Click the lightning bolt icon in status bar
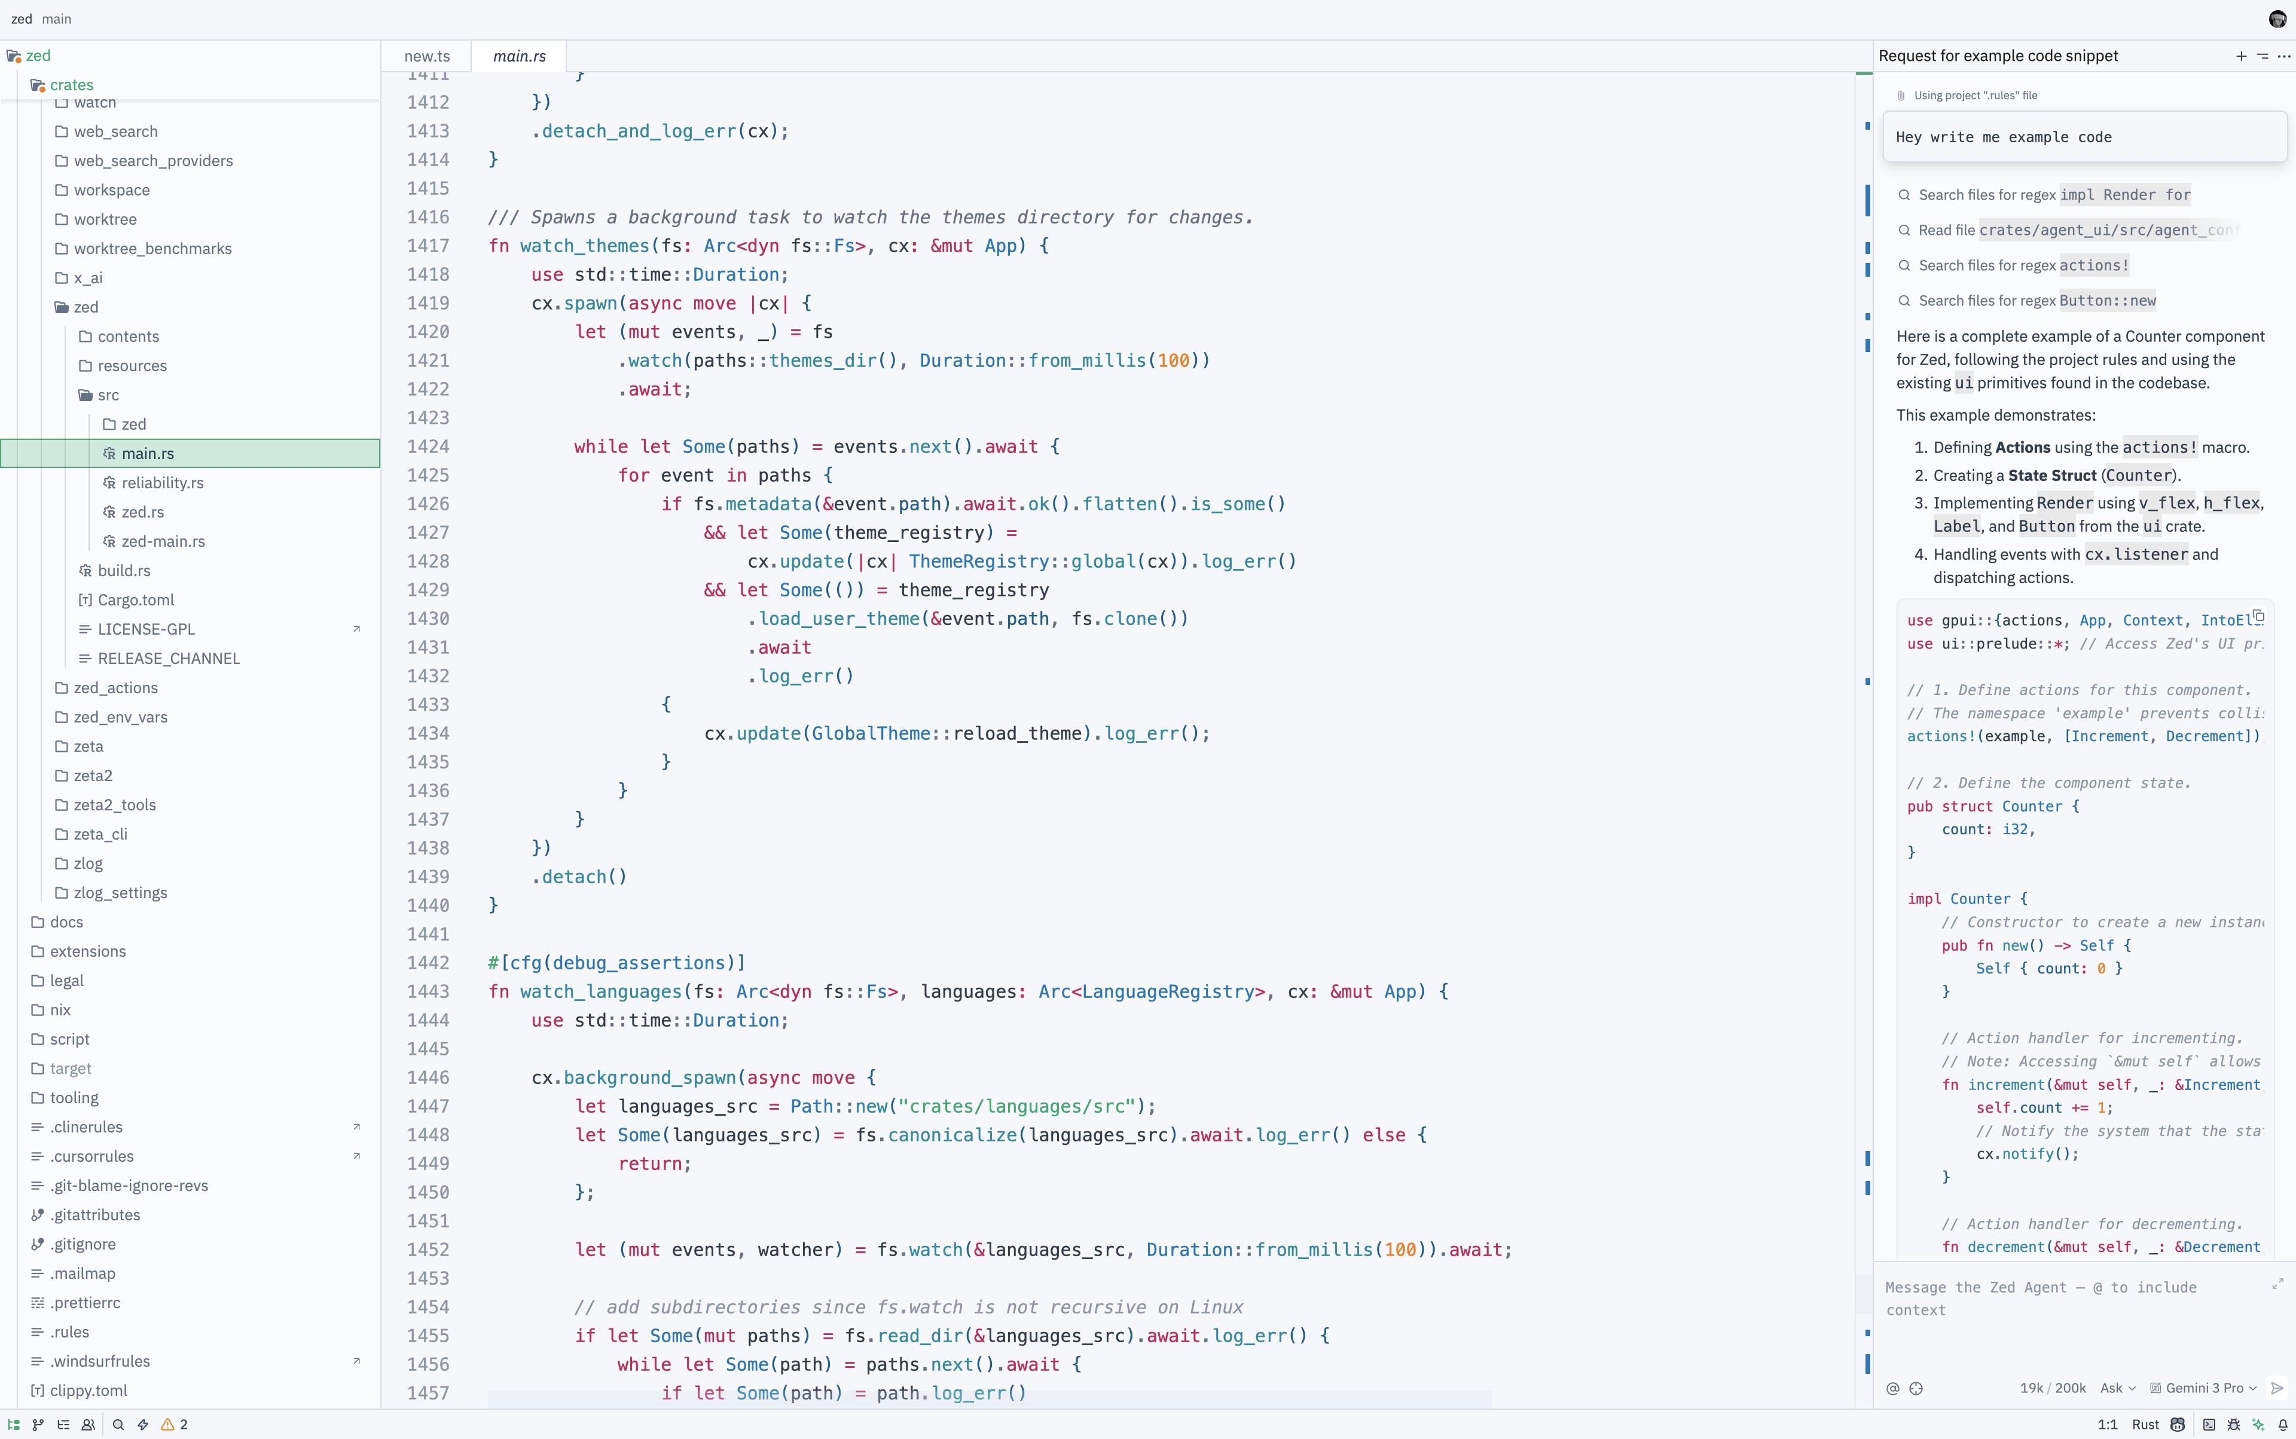Viewport: 2296px width, 1439px height. [x=143, y=1425]
